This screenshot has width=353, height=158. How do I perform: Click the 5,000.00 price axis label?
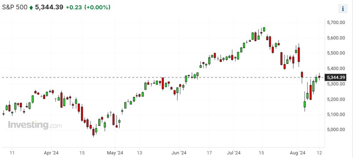pyautogui.click(x=336, y=130)
